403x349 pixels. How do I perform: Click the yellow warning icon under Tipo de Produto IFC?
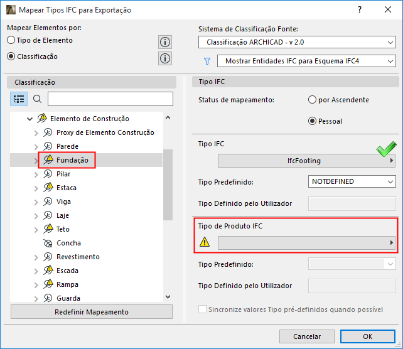tap(205, 242)
